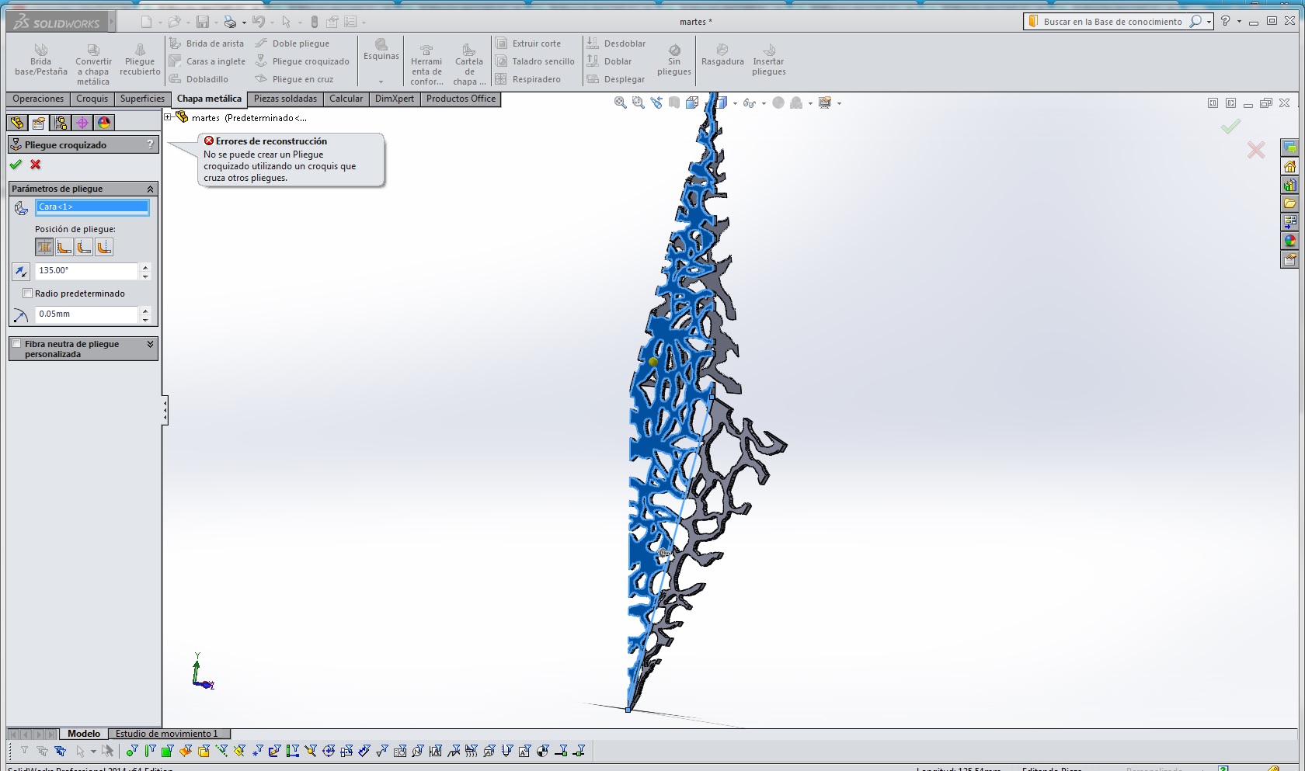Click the Undo icon

[x=259, y=22]
